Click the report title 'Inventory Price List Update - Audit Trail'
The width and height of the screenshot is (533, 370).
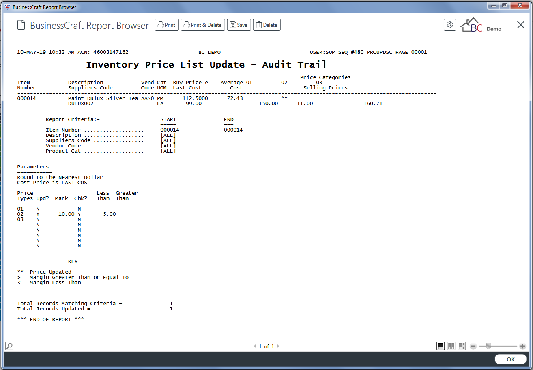click(x=206, y=65)
